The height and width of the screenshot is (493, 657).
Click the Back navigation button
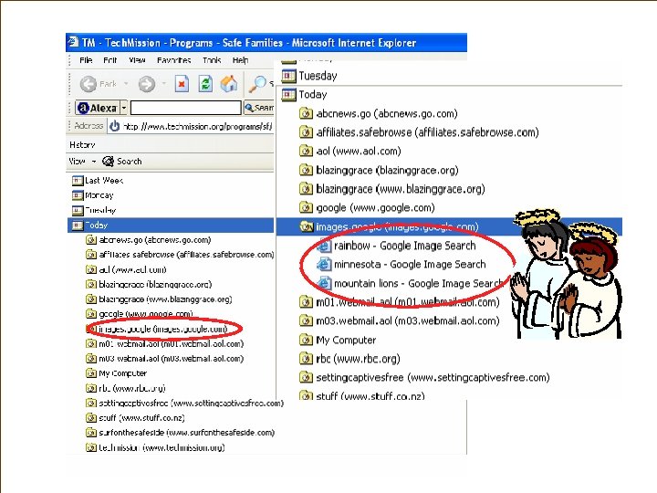point(98,84)
